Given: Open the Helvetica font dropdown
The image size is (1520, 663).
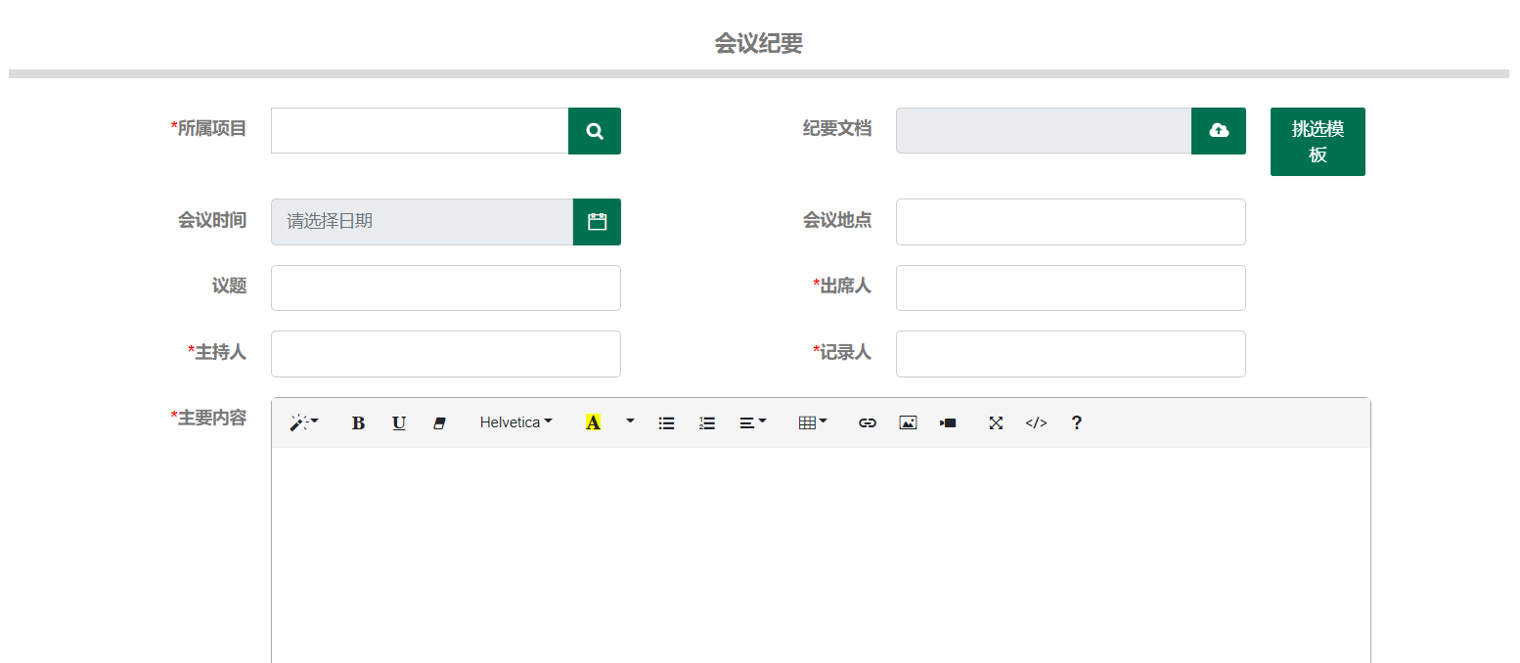Looking at the screenshot, I should pyautogui.click(x=516, y=422).
